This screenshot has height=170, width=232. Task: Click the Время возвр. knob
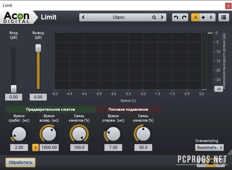[x=49, y=134]
